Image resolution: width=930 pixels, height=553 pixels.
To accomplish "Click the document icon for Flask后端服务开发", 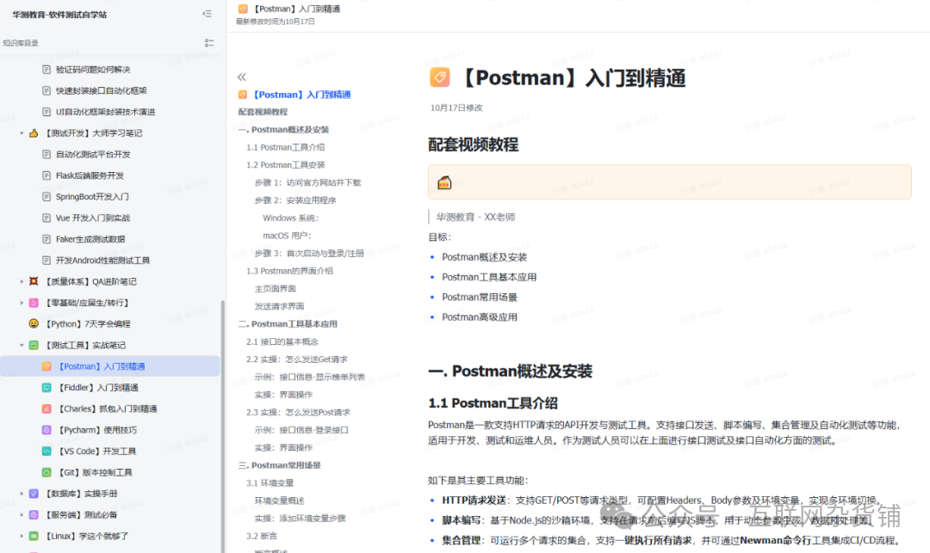I will [46, 175].
